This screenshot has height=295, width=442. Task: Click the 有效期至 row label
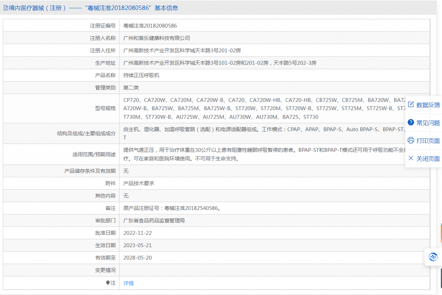(105, 258)
